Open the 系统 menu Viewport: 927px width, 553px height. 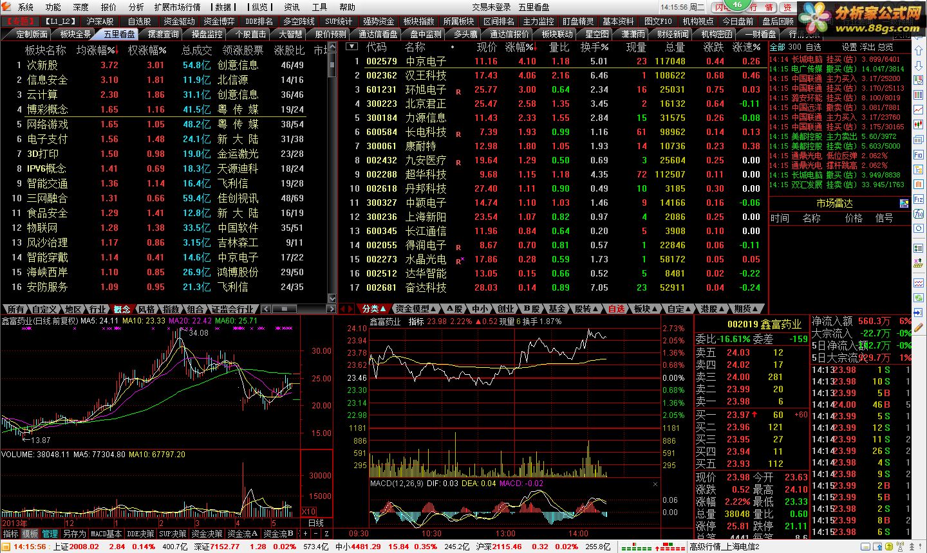(25, 7)
